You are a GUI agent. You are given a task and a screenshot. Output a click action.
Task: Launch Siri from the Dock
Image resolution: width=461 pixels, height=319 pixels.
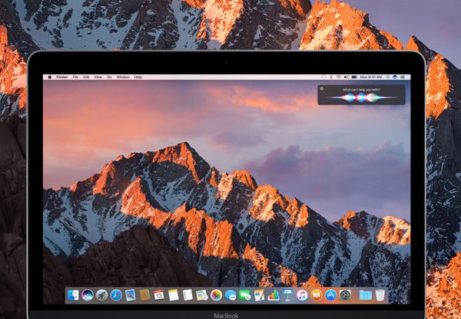(88, 295)
